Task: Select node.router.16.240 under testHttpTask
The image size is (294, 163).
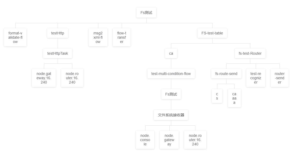Action: pos(72,78)
